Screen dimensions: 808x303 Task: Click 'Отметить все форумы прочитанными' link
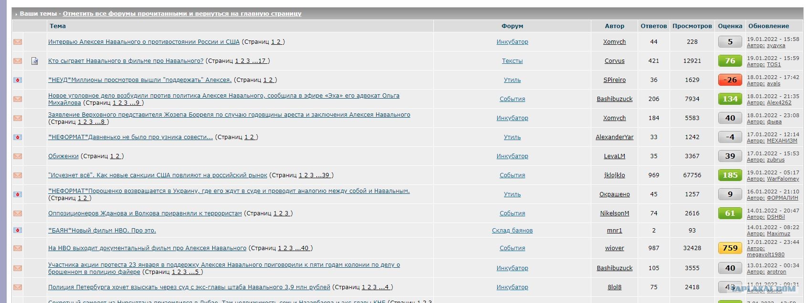[x=182, y=14]
